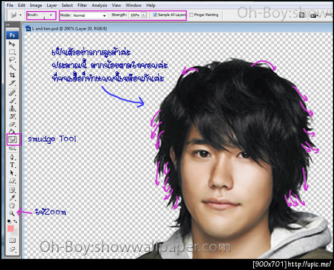Viewport: 334px width, 270px height.
Task: Select the Lasso tool
Action: click(12, 60)
